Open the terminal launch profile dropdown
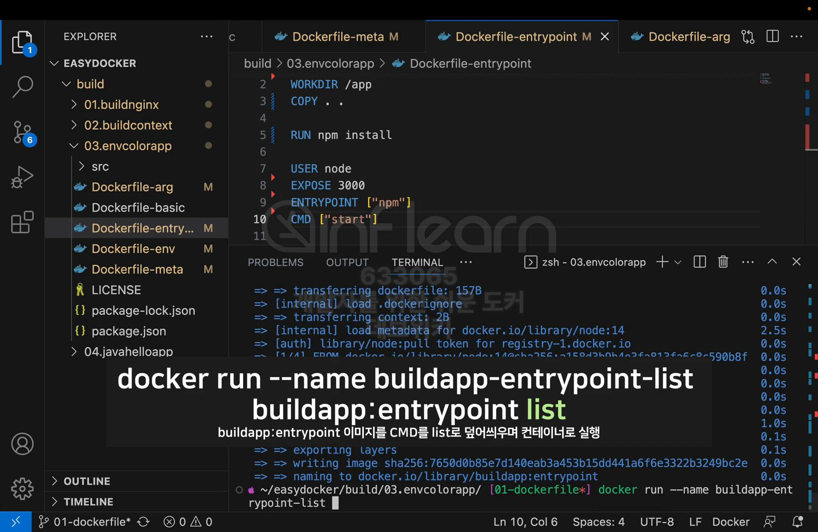 [x=678, y=262]
